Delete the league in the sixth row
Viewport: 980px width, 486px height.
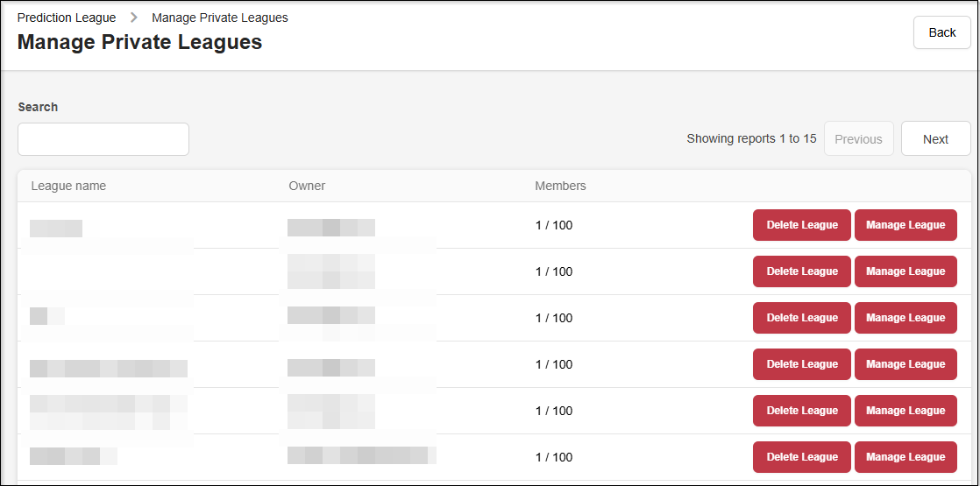click(x=801, y=457)
